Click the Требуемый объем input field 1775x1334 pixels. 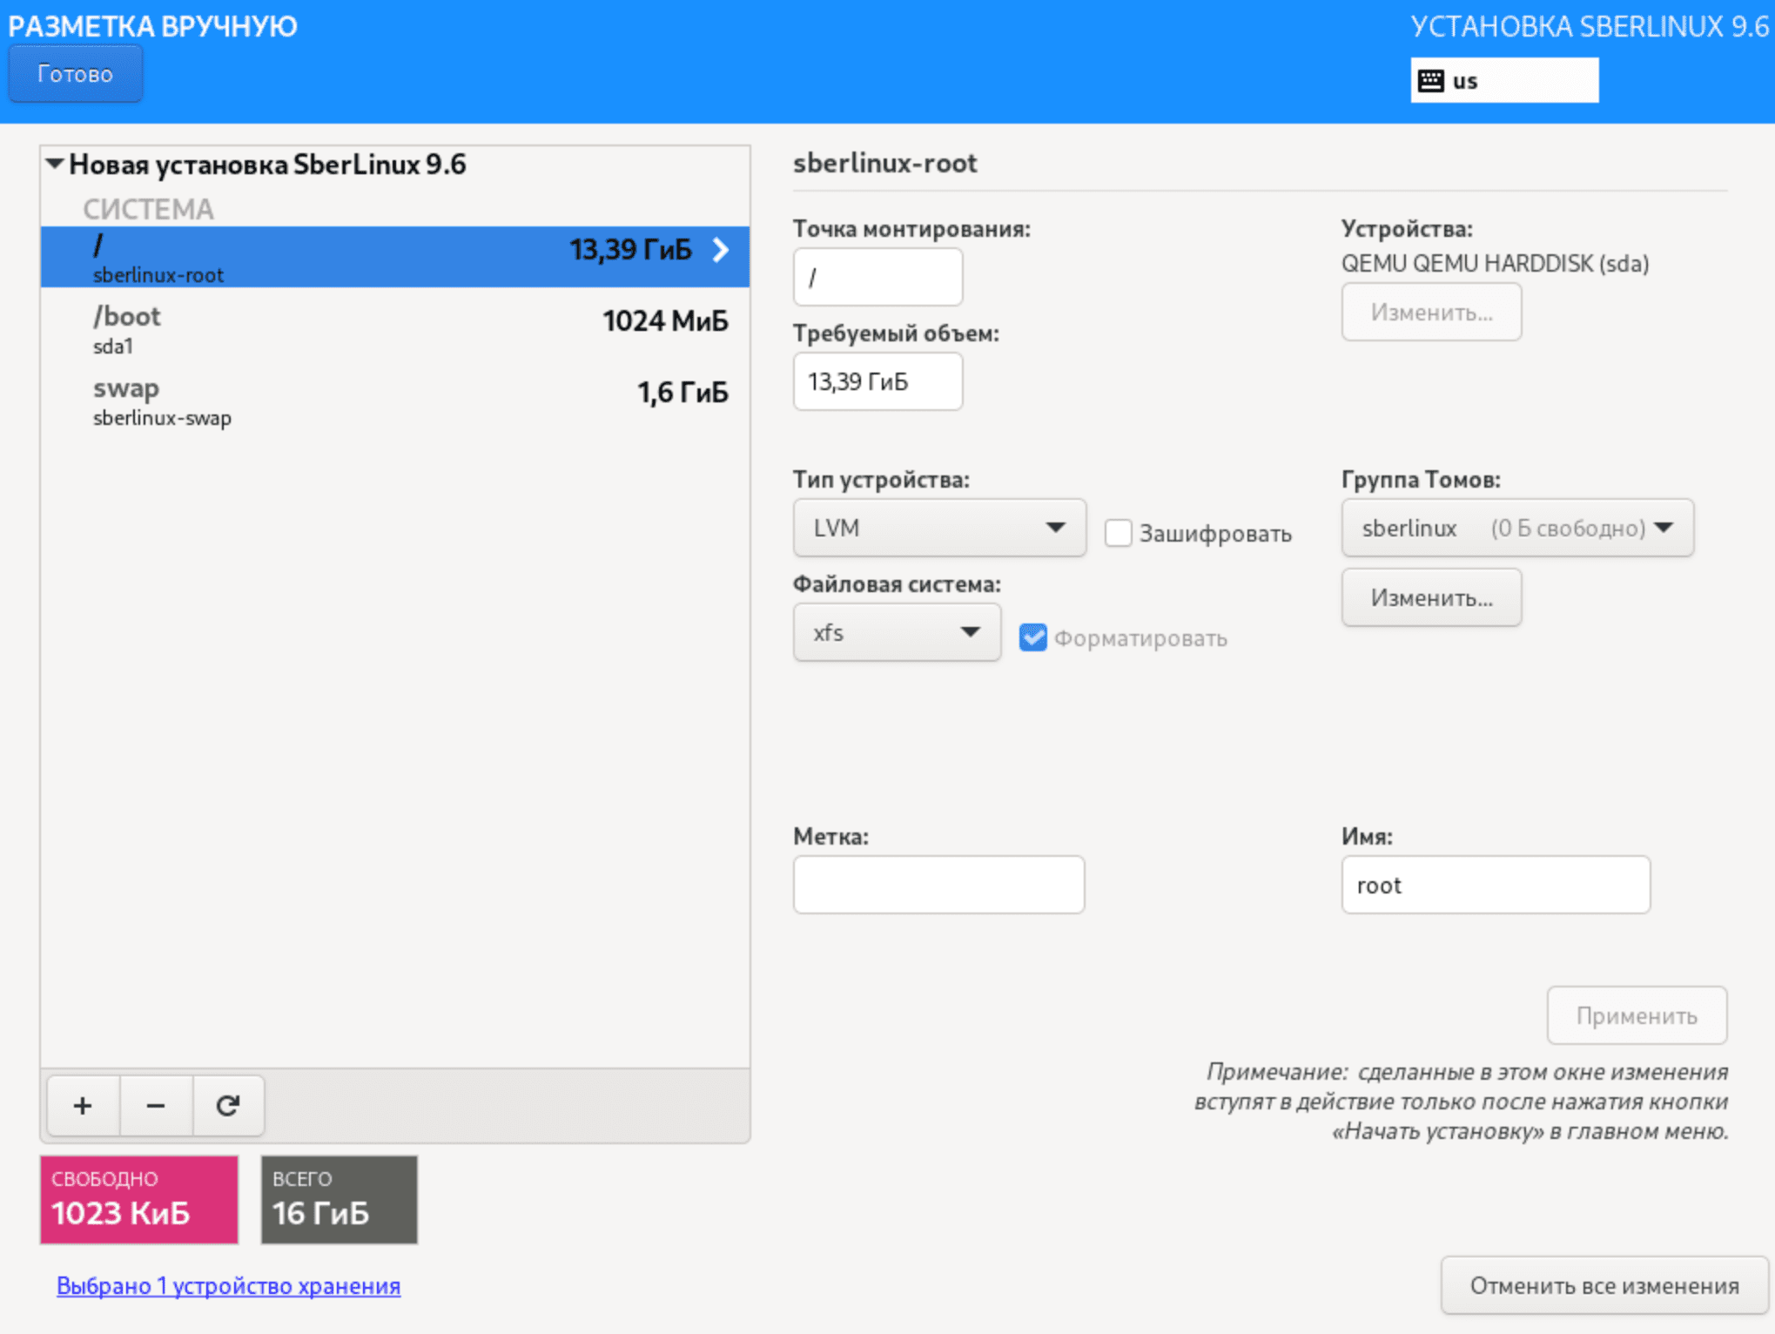tap(877, 381)
